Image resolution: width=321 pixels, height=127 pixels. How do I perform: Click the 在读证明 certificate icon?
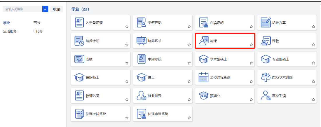pos(203,23)
